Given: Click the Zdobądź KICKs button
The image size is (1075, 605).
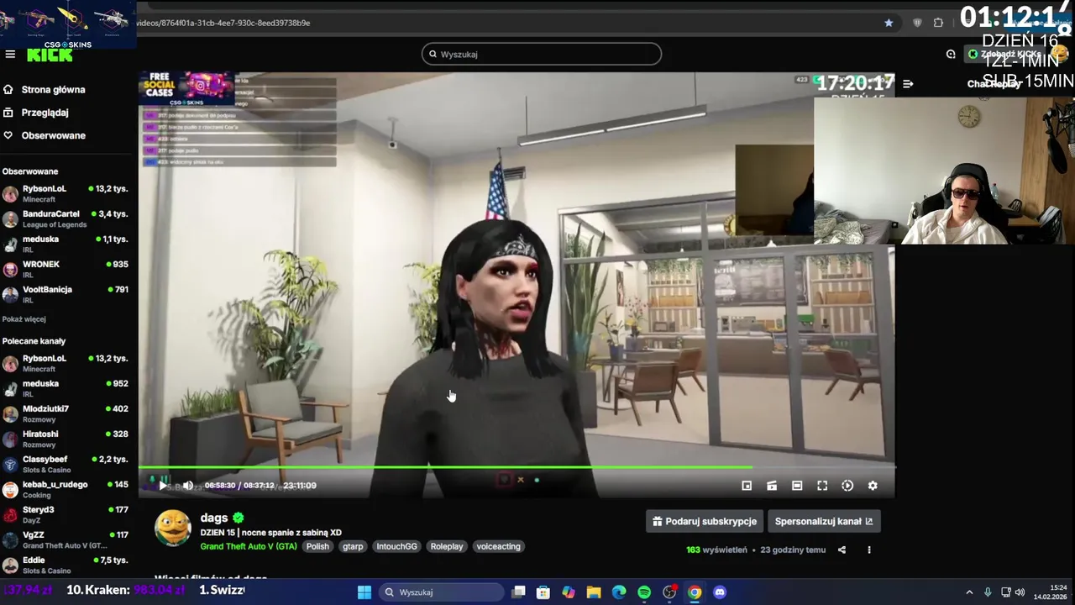Looking at the screenshot, I should click(x=1005, y=54).
